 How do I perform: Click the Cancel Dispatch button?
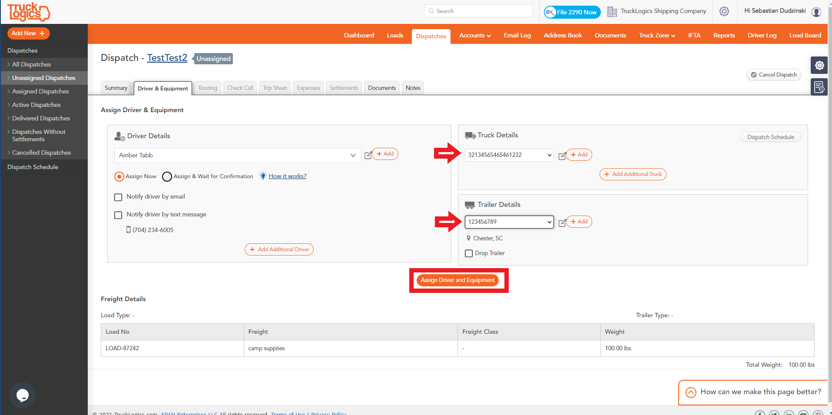pyautogui.click(x=774, y=75)
